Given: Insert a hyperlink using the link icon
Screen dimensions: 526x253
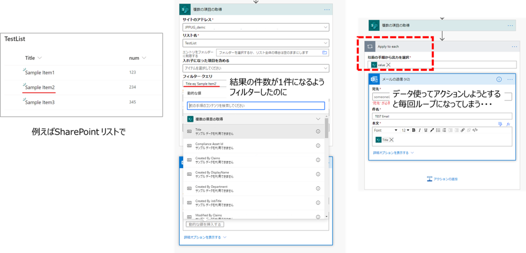Looking at the screenshot, I should click(463, 130).
